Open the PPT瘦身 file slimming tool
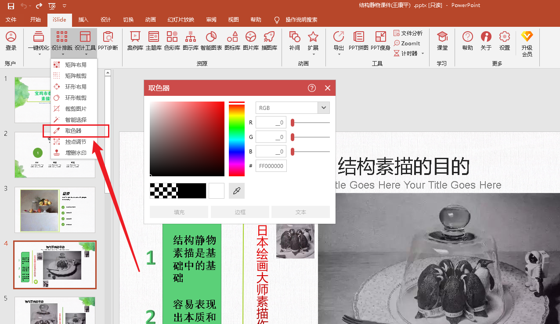 [x=380, y=41]
